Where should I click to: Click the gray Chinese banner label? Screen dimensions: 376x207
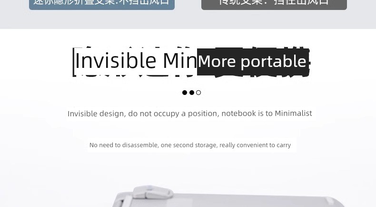pos(274,4)
